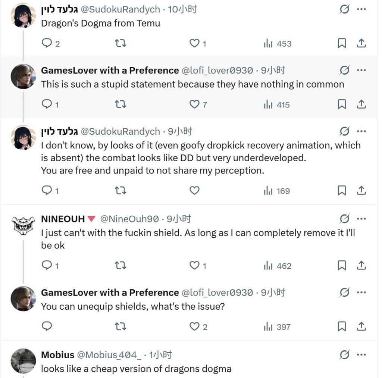View analytics showing 462 views
The width and height of the screenshot is (382, 378).
(277, 266)
